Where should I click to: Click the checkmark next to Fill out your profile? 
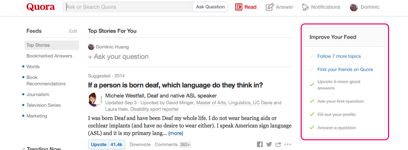point(312,114)
